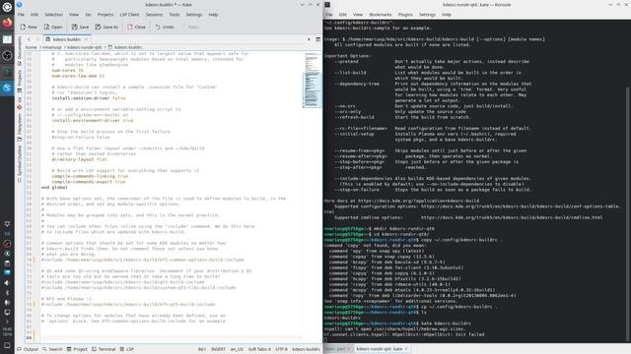Close the 'kdesrc-rundir-qt6 : kate' Konsole tab
This screenshot has height=354, width=631.
406,349
